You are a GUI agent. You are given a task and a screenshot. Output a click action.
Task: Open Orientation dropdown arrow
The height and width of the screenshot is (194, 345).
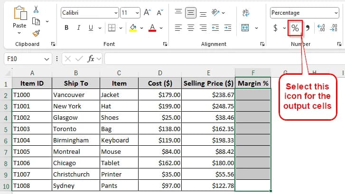(x=224, y=13)
